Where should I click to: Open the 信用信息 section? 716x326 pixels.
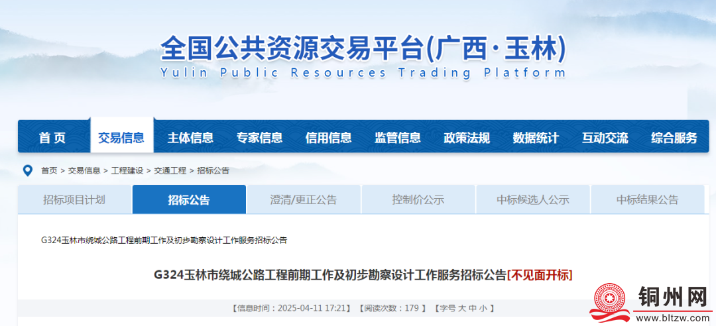328,137
